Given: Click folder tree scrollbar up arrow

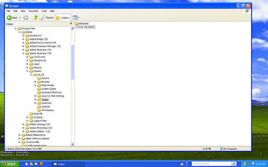Looking at the screenshot, I should pos(72,29).
